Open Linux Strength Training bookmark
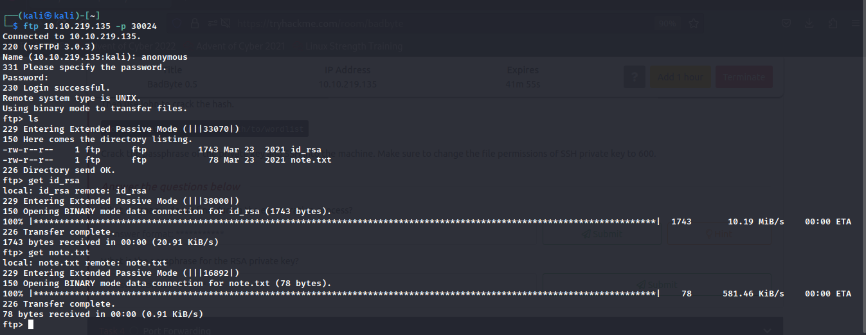 pos(355,46)
